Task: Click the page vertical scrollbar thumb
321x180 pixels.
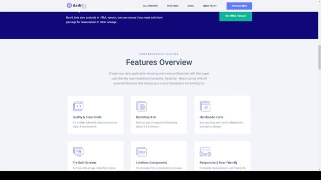Action: point(319,57)
